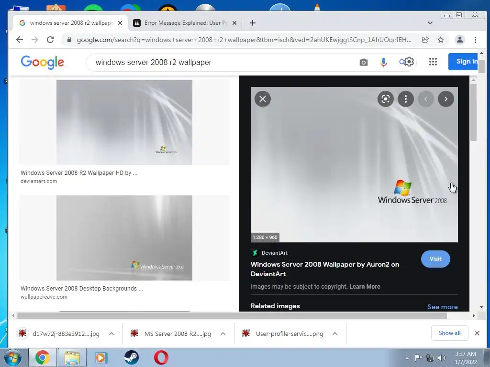Click Show all downloads
The image size is (490, 367).
(449, 333)
